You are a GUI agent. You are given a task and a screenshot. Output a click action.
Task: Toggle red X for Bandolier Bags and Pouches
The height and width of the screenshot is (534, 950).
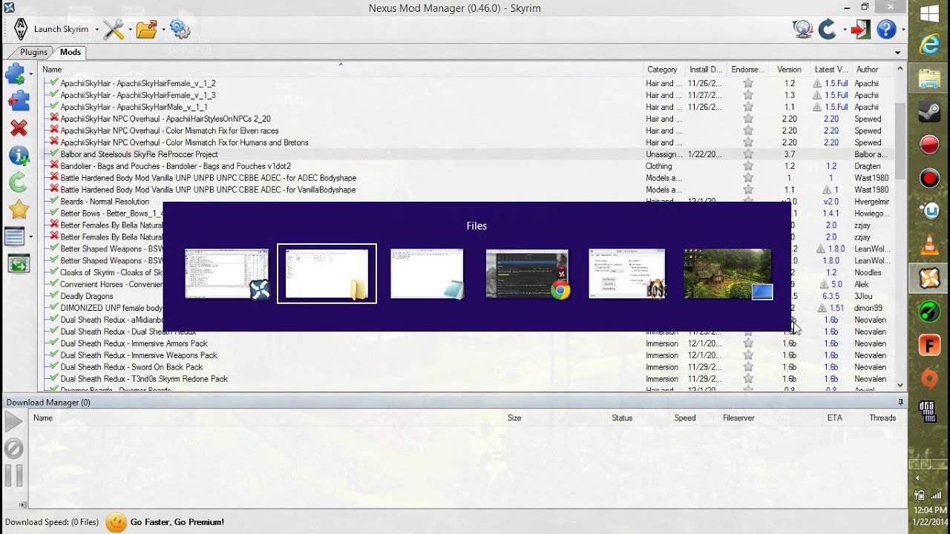click(54, 166)
